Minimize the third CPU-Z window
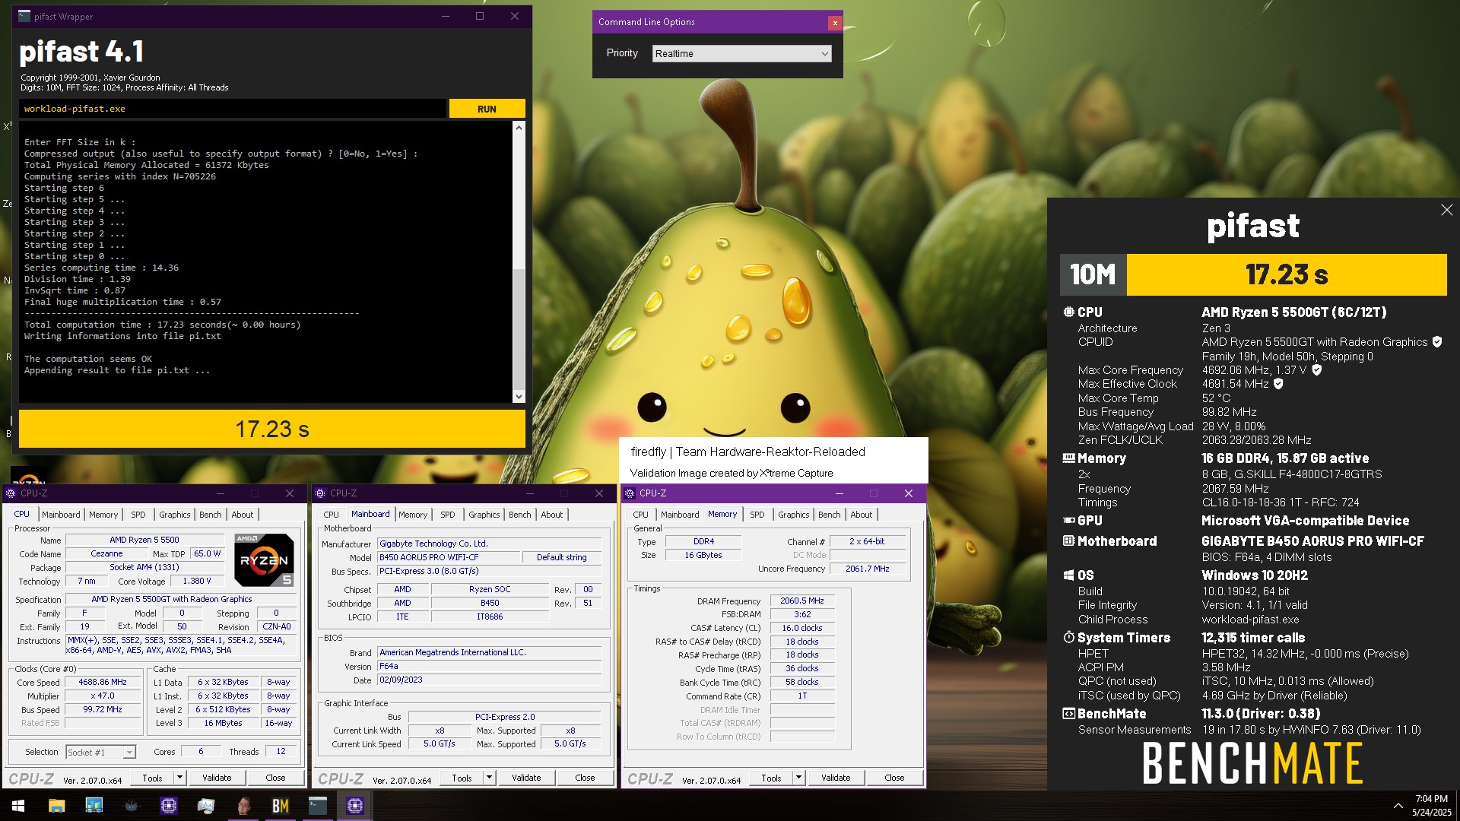Viewport: 1460px width, 821px height. tap(839, 493)
